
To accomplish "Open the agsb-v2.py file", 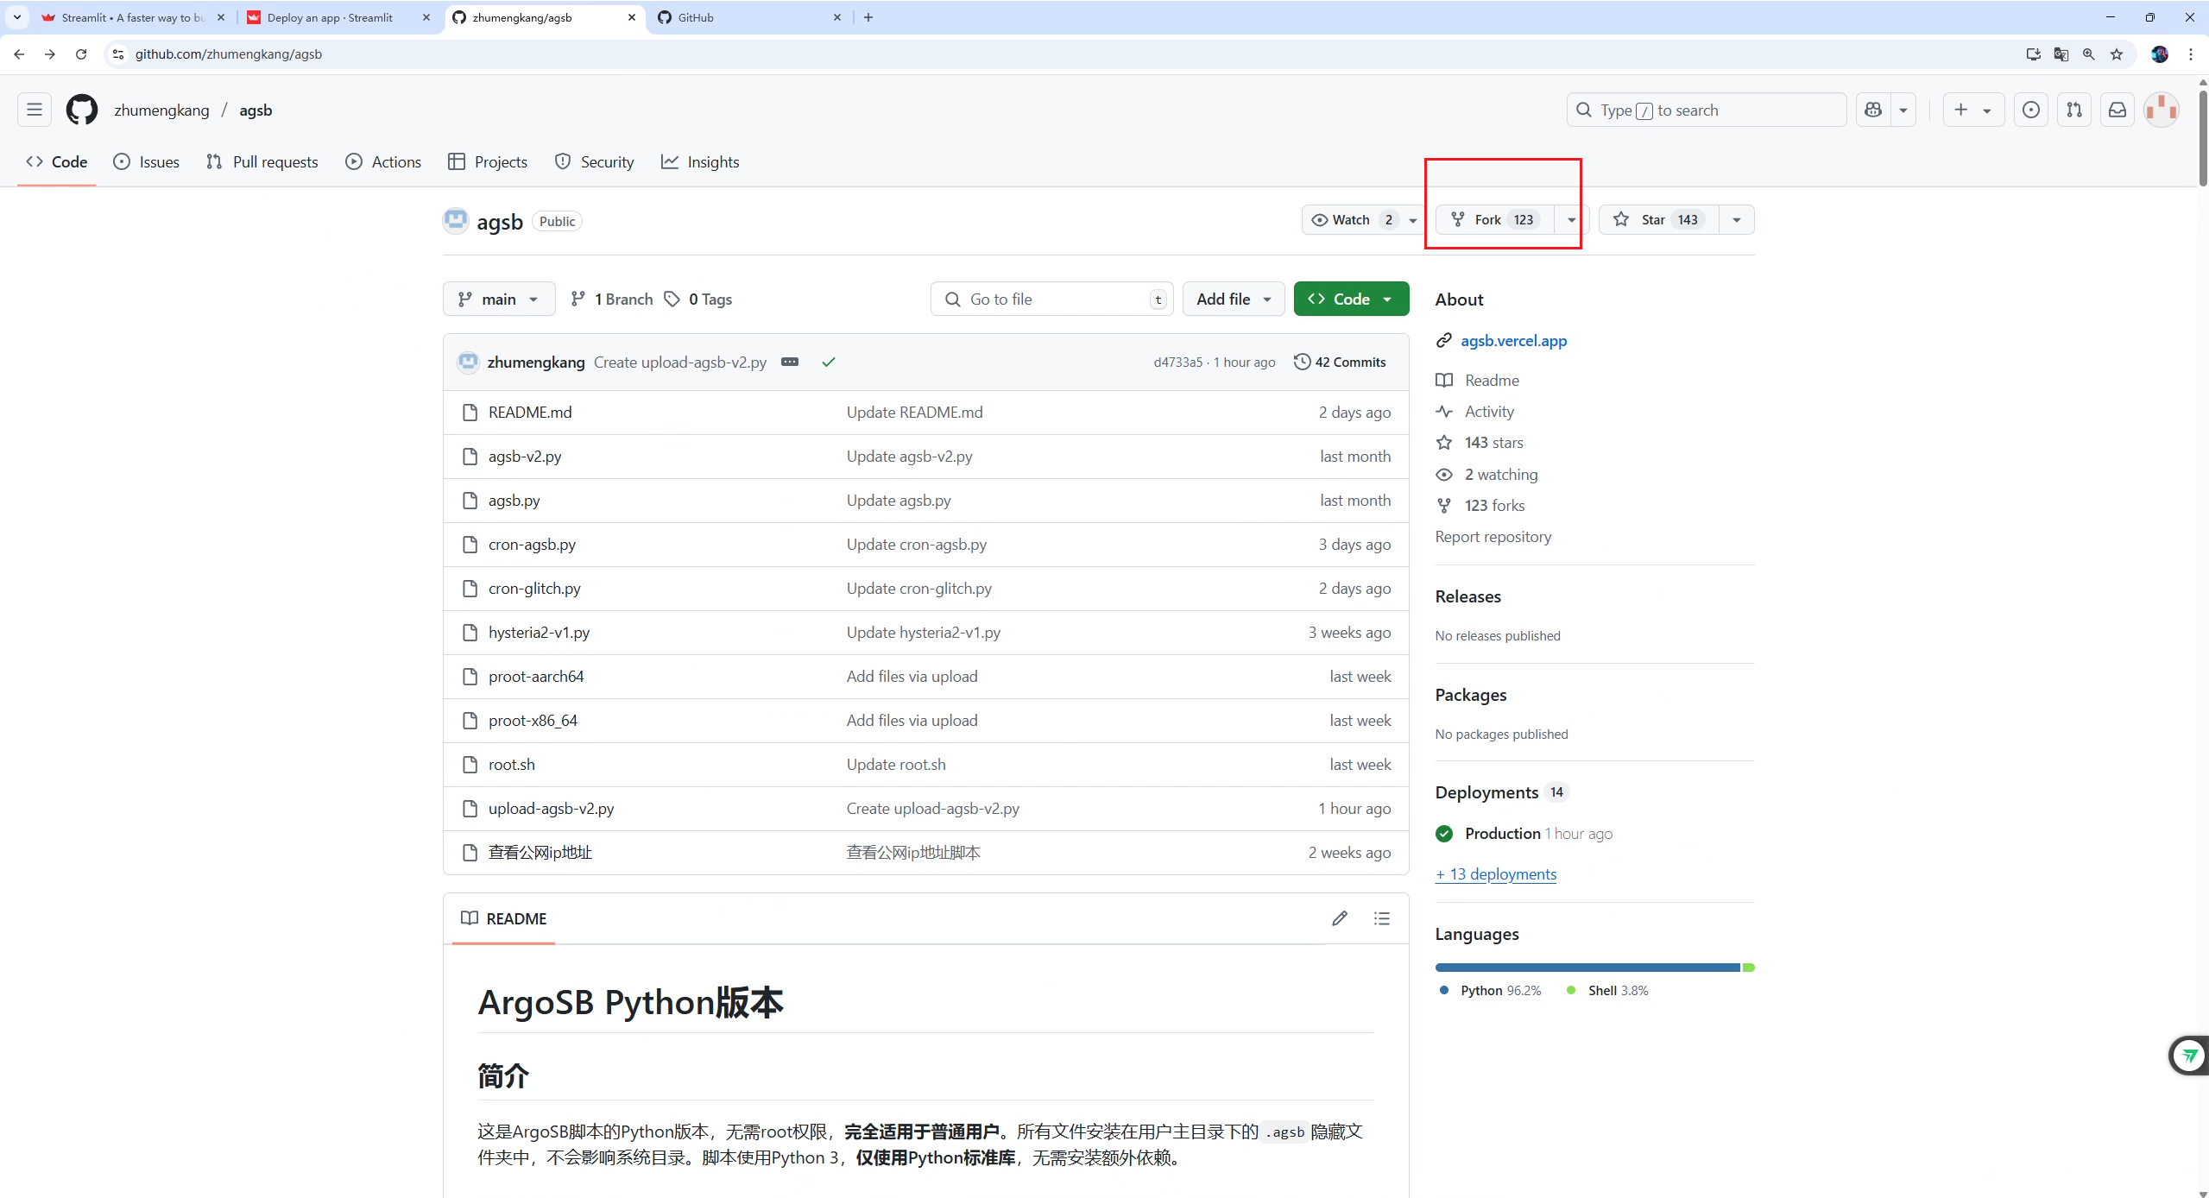I will tap(525, 456).
